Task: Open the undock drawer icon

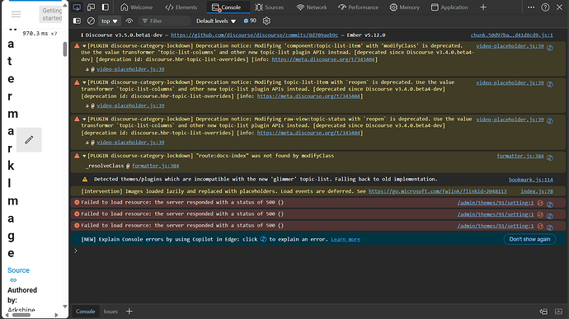Action: tap(543, 312)
